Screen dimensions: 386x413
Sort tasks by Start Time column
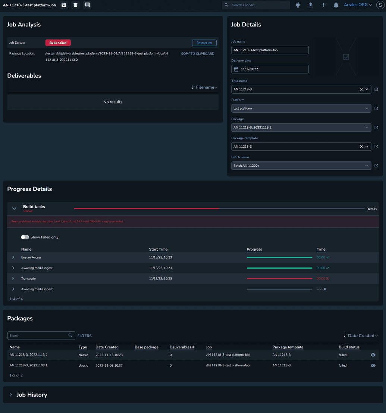[158, 250]
